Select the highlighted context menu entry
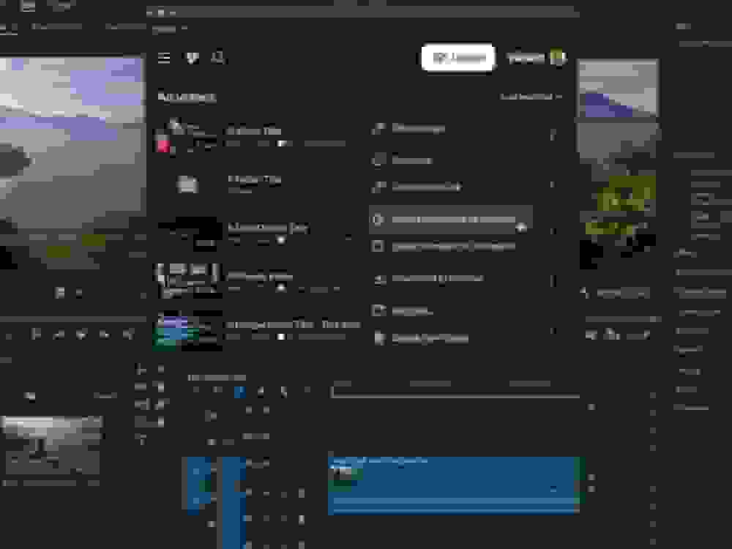Screen dimensions: 732x549 tap(451, 220)
